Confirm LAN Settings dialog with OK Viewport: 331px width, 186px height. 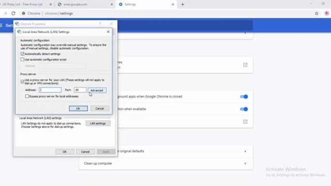pos(78,109)
